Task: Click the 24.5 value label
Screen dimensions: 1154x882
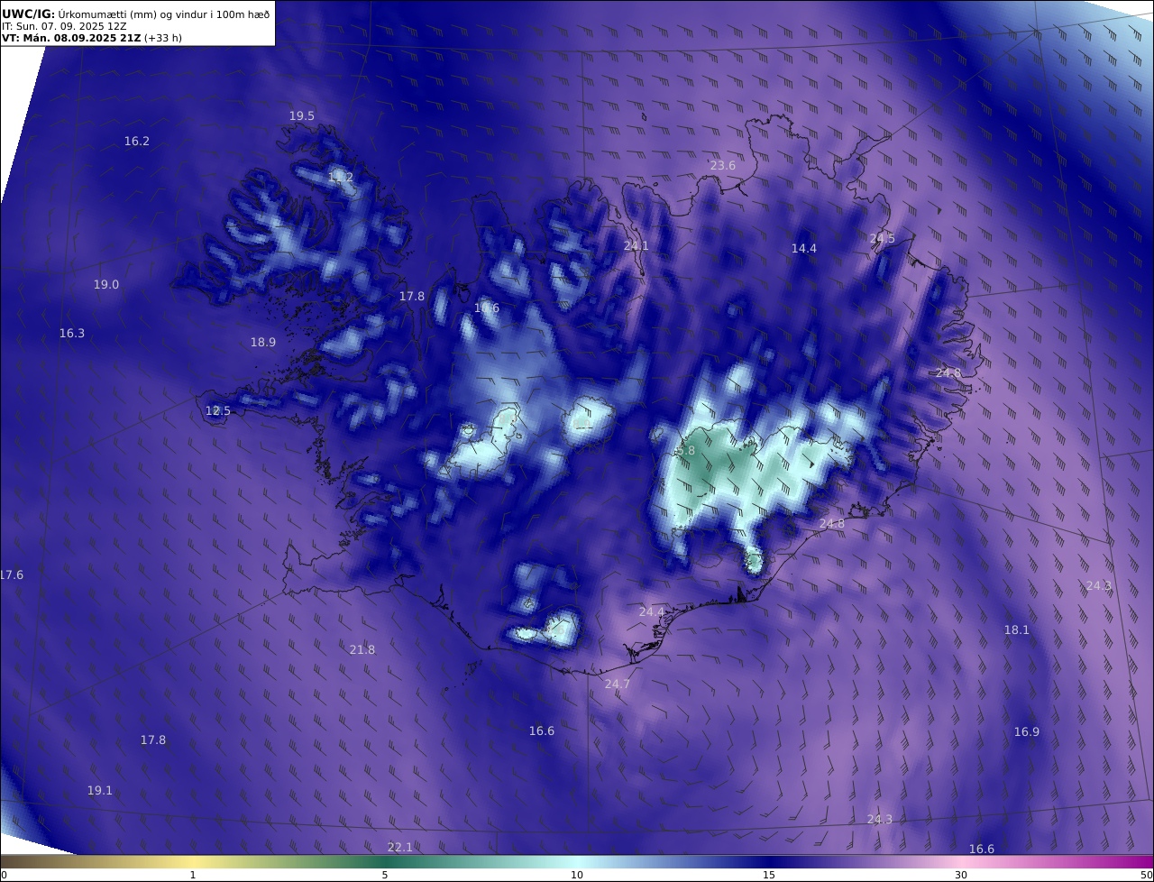Action: 883,239
